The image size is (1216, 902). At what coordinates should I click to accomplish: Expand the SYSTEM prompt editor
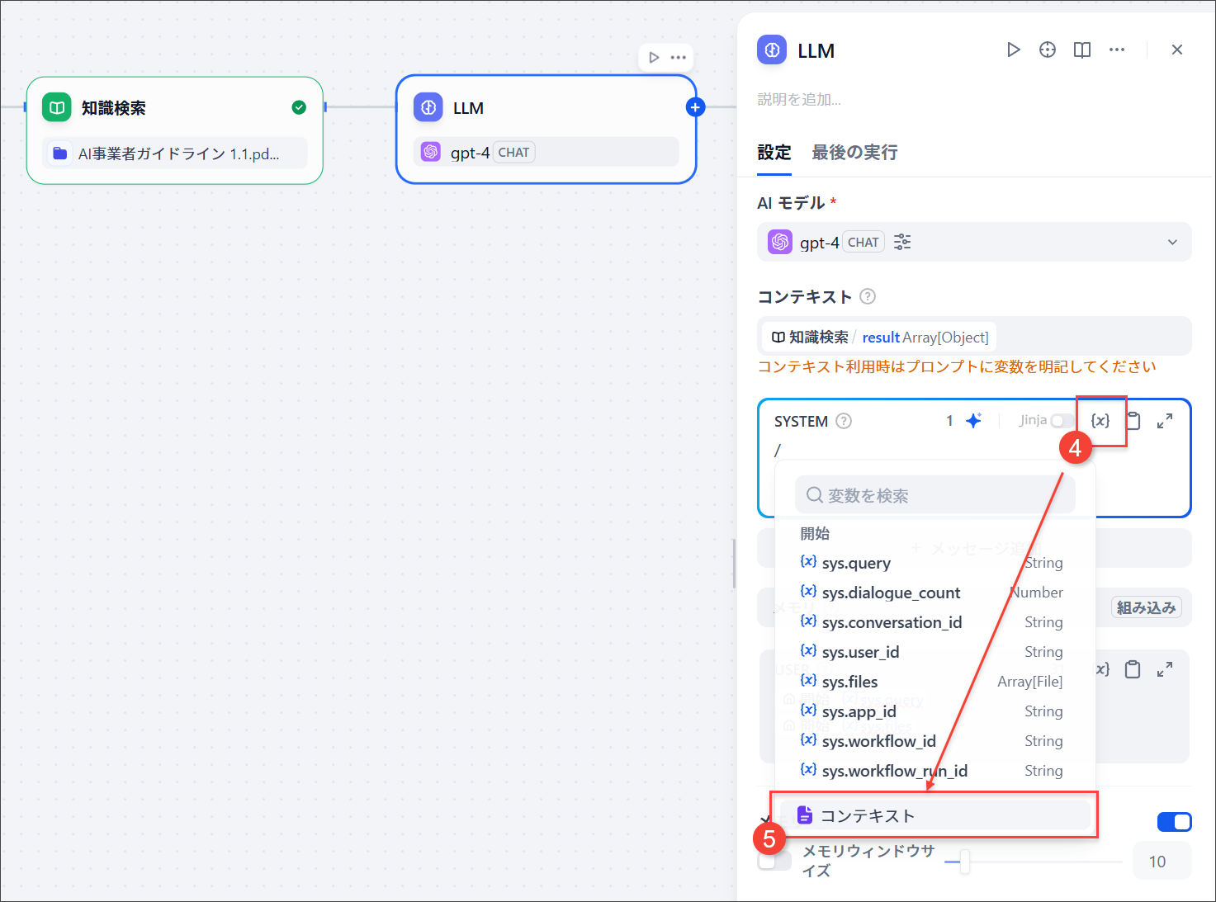click(x=1165, y=421)
